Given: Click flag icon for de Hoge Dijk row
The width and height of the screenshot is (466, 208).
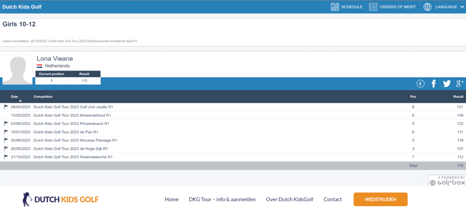Looking at the screenshot, I should [6, 148].
